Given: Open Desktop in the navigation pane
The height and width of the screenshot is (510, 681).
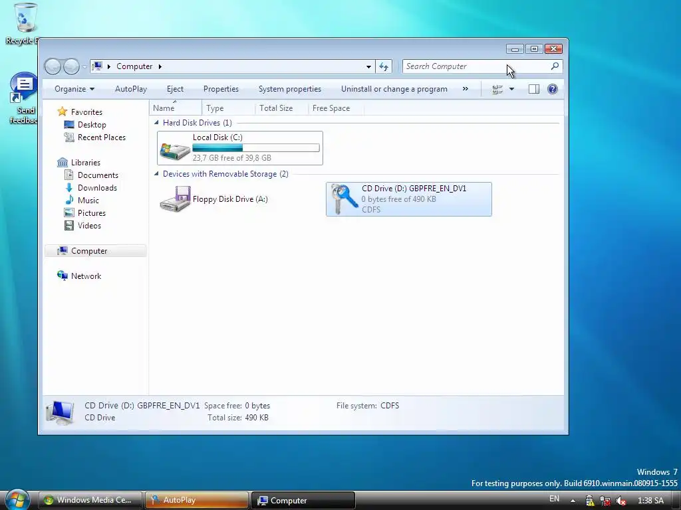Looking at the screenshot, I should [x=92, y=124].
